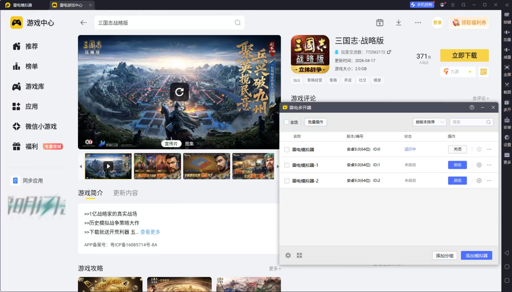The width and height of the screenshot is (512, 292).
Task: Open the user account icon in title bar
Action: tap(442, 5)
